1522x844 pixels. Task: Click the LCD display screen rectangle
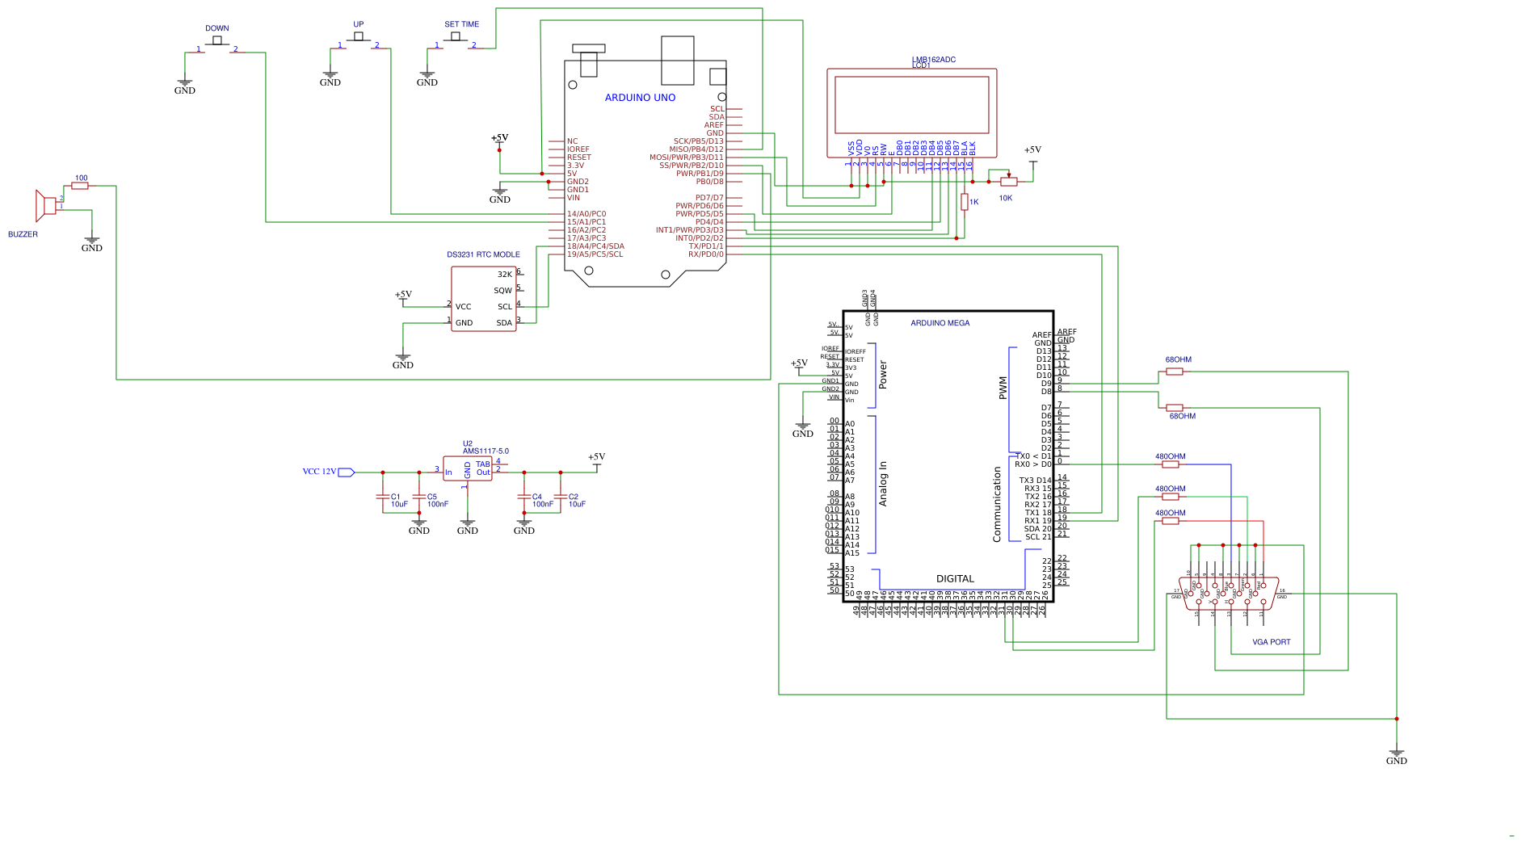[912, 105]
